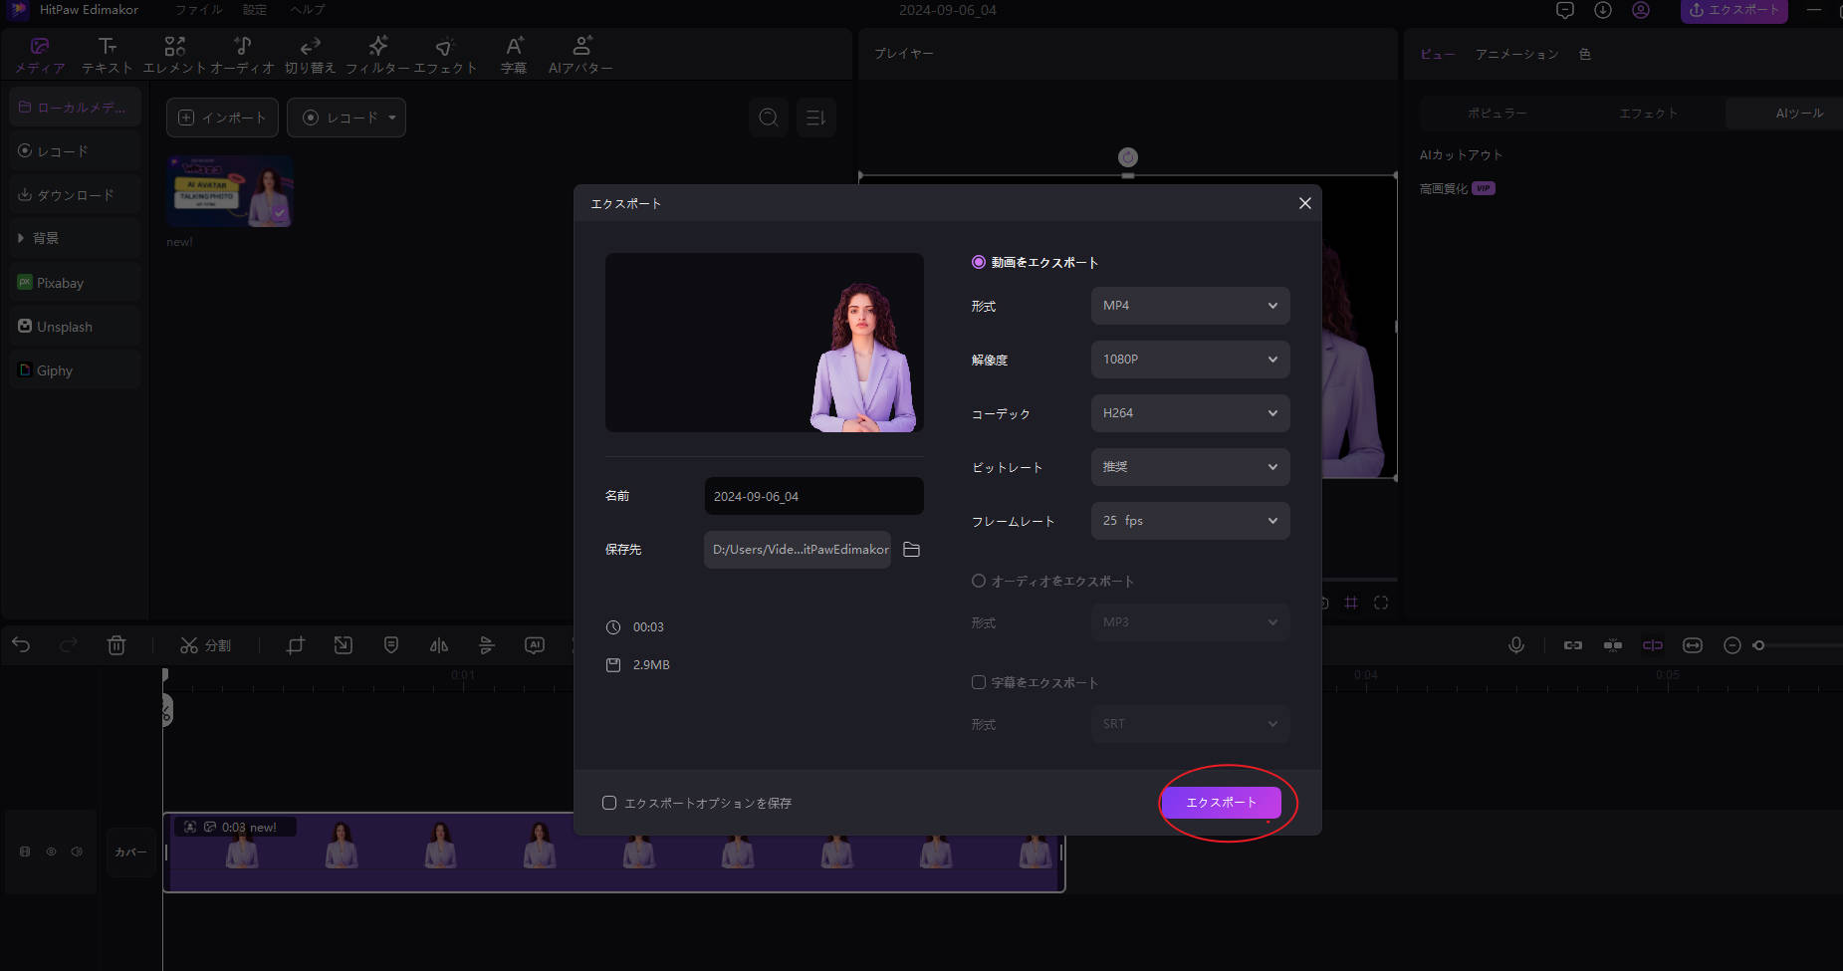The width and height of the screenshot is (1843, 971).
Task: Open the フレームレート 25 fps dropdown
Action: pyautogui.click(x=1190, y=521)
